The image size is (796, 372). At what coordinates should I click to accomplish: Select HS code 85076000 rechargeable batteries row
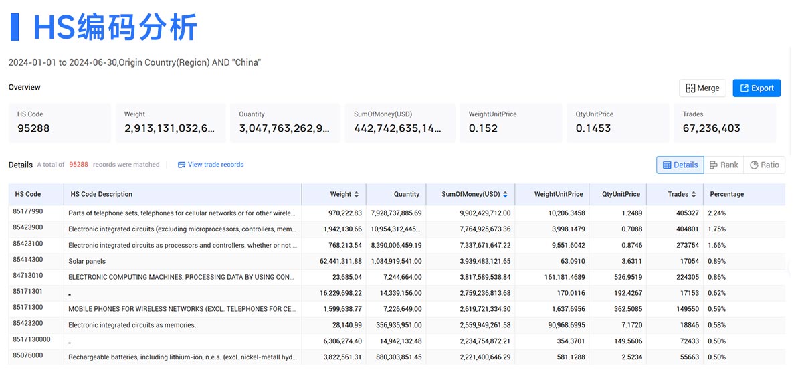397,357
